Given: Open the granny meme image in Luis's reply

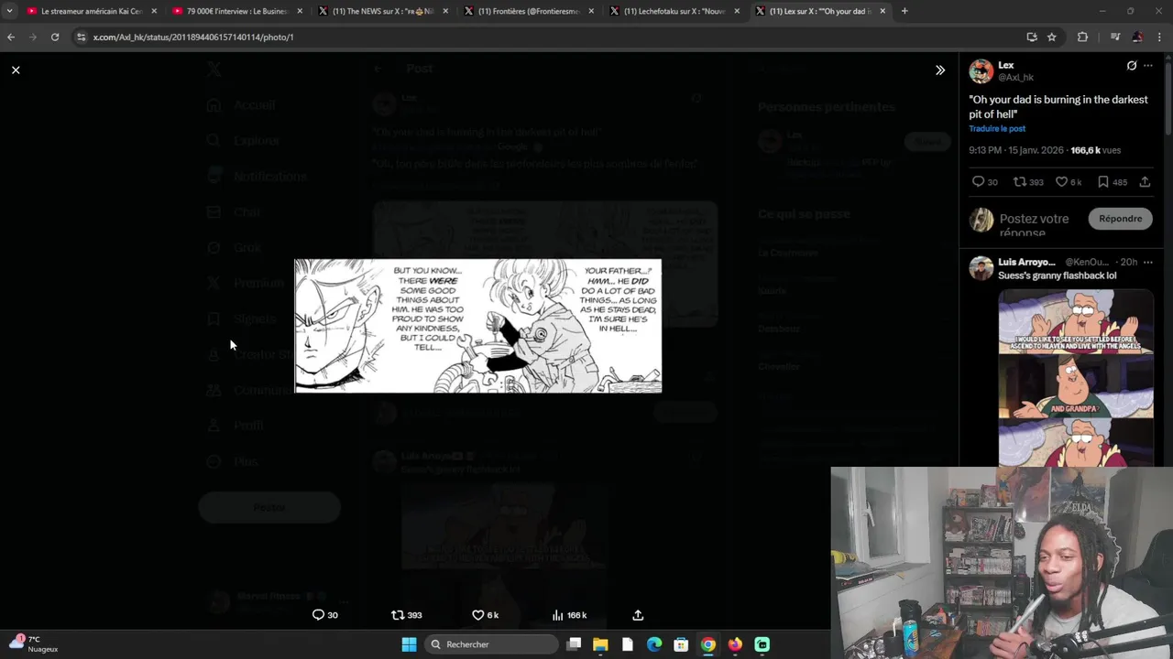Looking at the screenshot, I should (1075, 378).
